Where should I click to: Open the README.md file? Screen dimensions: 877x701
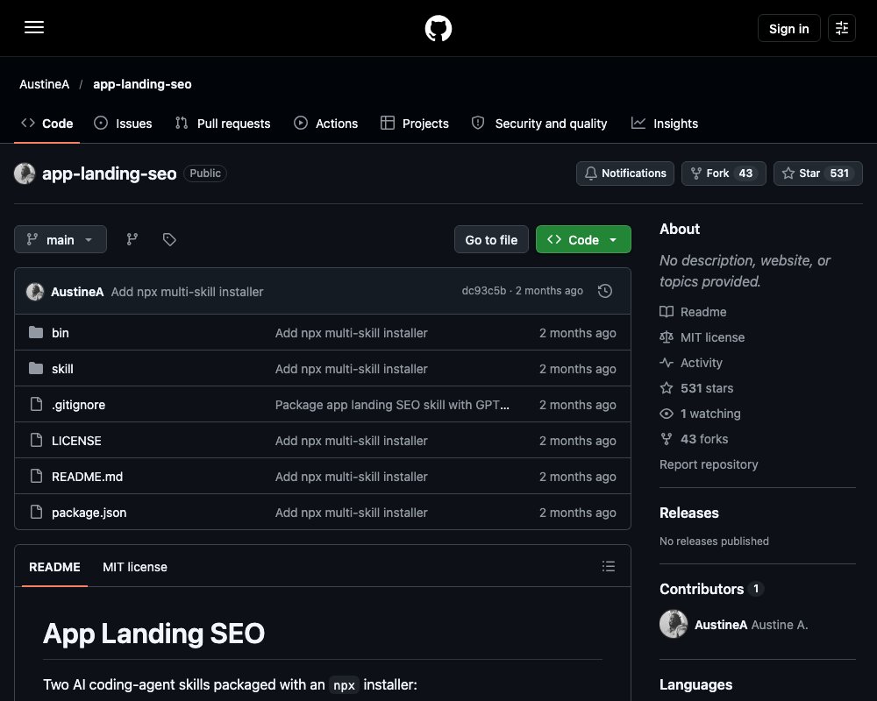[x=87, y=477]
